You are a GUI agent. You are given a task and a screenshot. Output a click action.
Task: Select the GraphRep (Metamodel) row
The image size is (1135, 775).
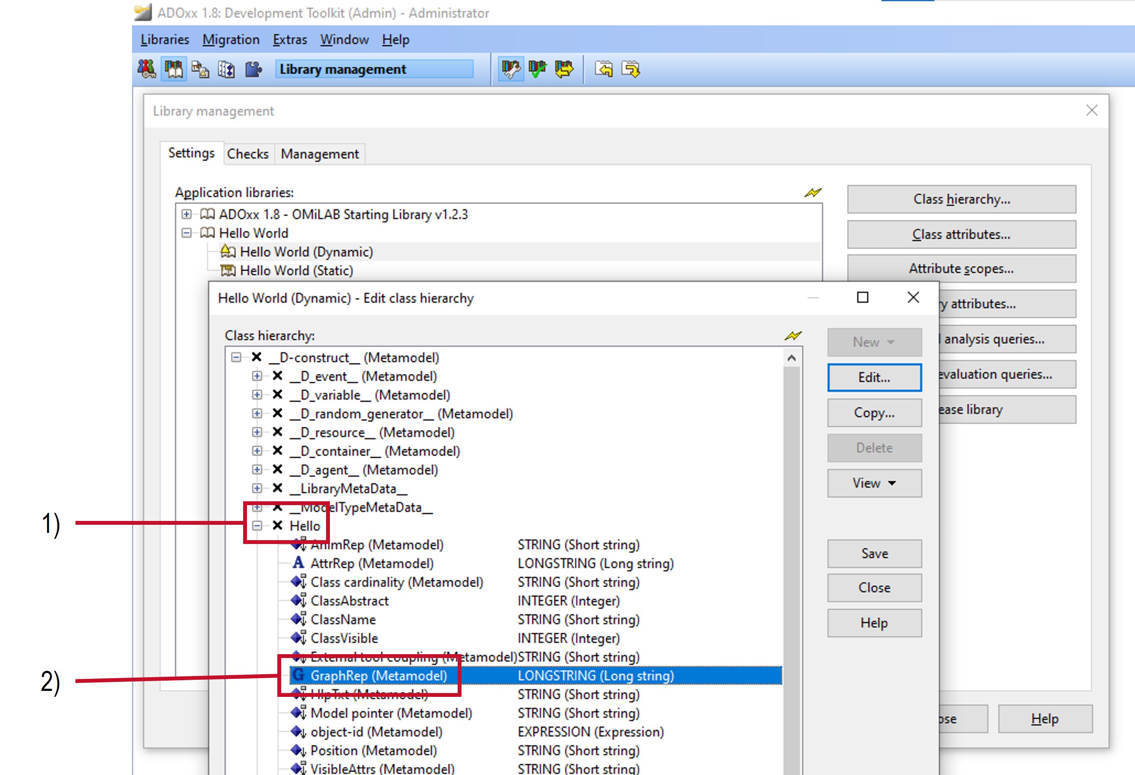tap(536, 676)
